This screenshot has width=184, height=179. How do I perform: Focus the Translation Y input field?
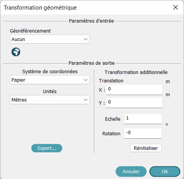134,103
